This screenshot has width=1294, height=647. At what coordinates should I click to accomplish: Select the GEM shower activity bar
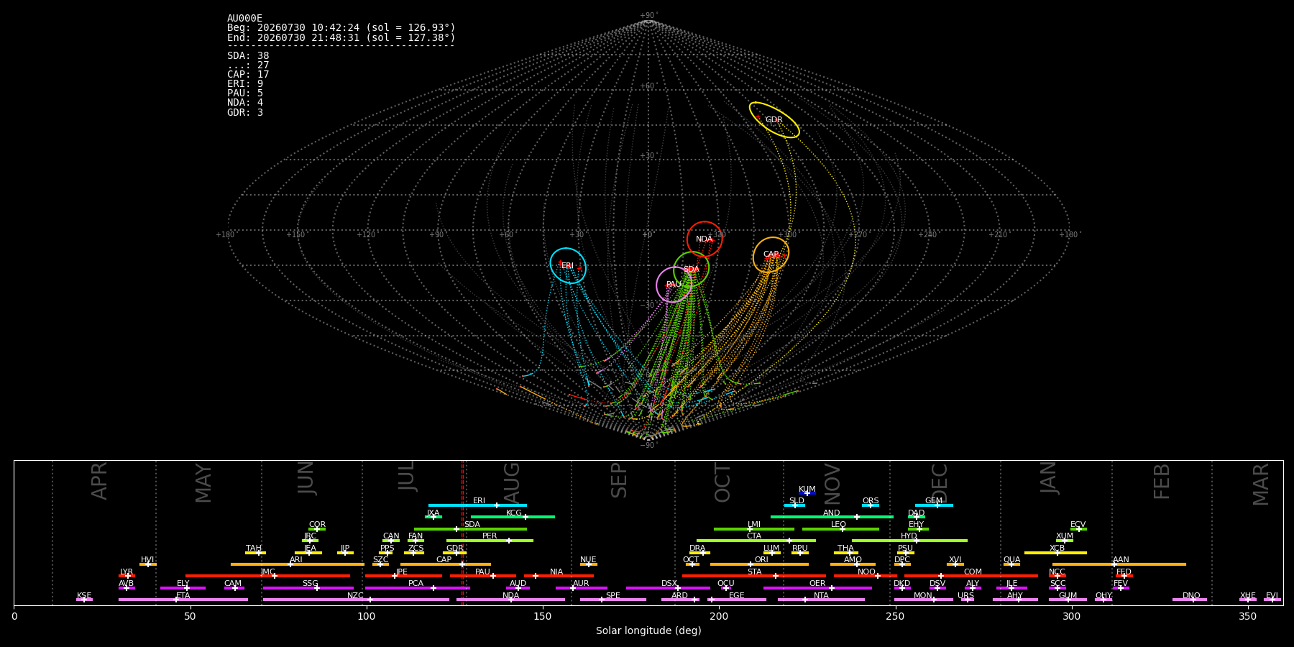tap(934, 505)
